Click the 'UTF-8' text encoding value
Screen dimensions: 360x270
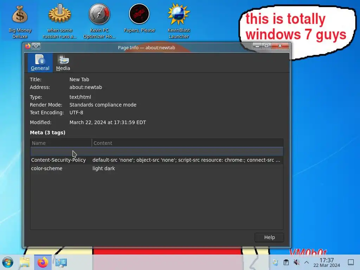(76, 112)
